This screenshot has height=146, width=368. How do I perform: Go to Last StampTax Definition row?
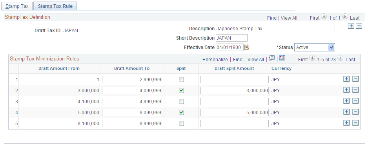[355, 18]
